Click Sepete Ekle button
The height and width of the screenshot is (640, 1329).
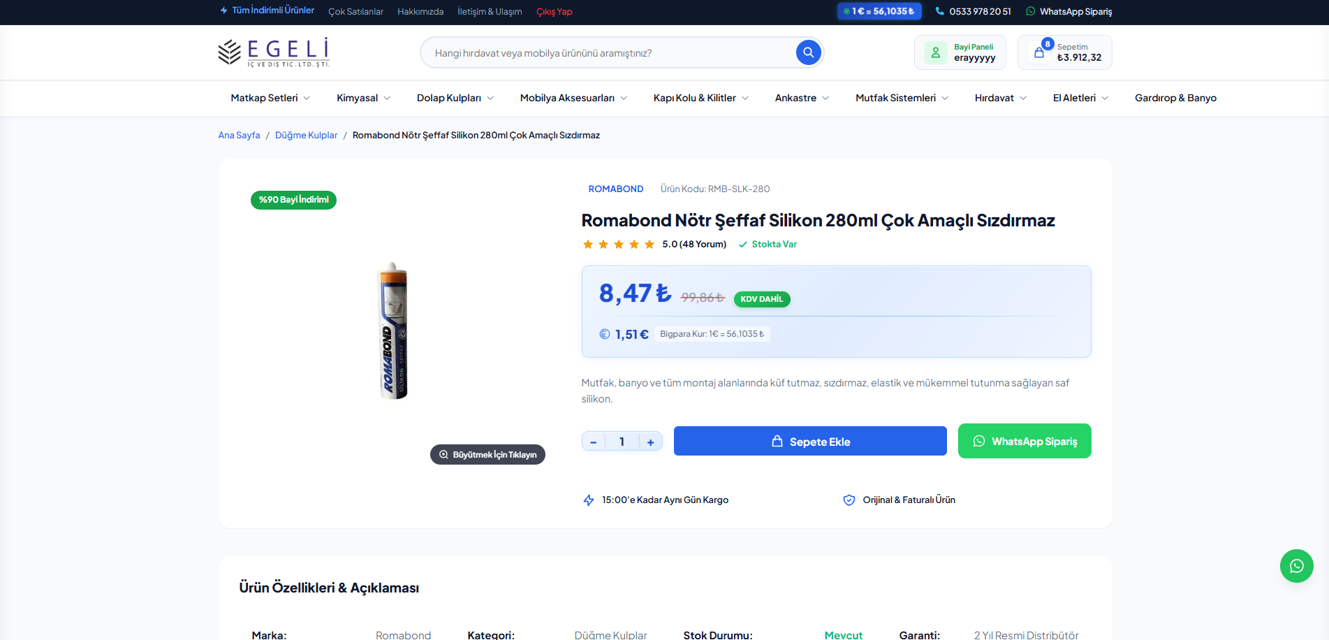pyautogui.click(x=810, y=441)
